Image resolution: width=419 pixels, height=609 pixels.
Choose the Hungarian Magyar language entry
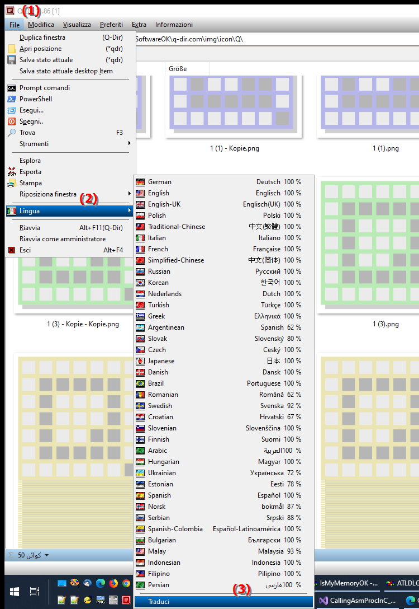[223, 462]
